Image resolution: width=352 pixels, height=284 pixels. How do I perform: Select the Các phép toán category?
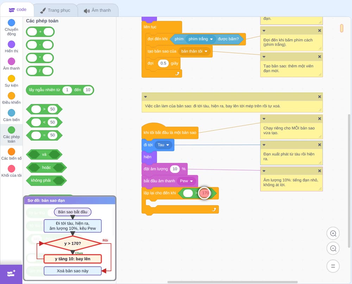point(12,135)
